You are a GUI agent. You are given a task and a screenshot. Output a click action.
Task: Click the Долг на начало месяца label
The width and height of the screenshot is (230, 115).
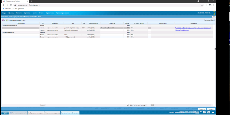(138, 105)
